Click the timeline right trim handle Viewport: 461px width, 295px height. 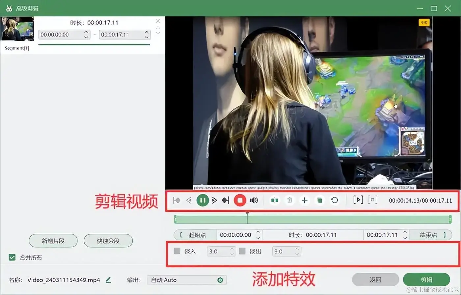click(x=450, y=219)
